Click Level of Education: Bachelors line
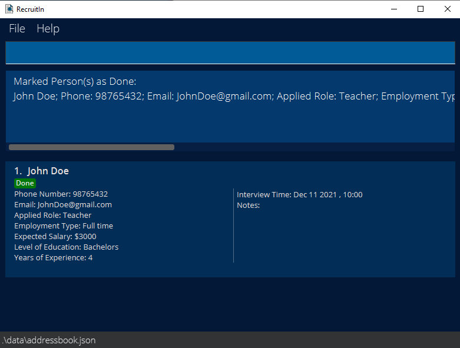This screenshot has width=460, height=348. click(x=67, y=247)
